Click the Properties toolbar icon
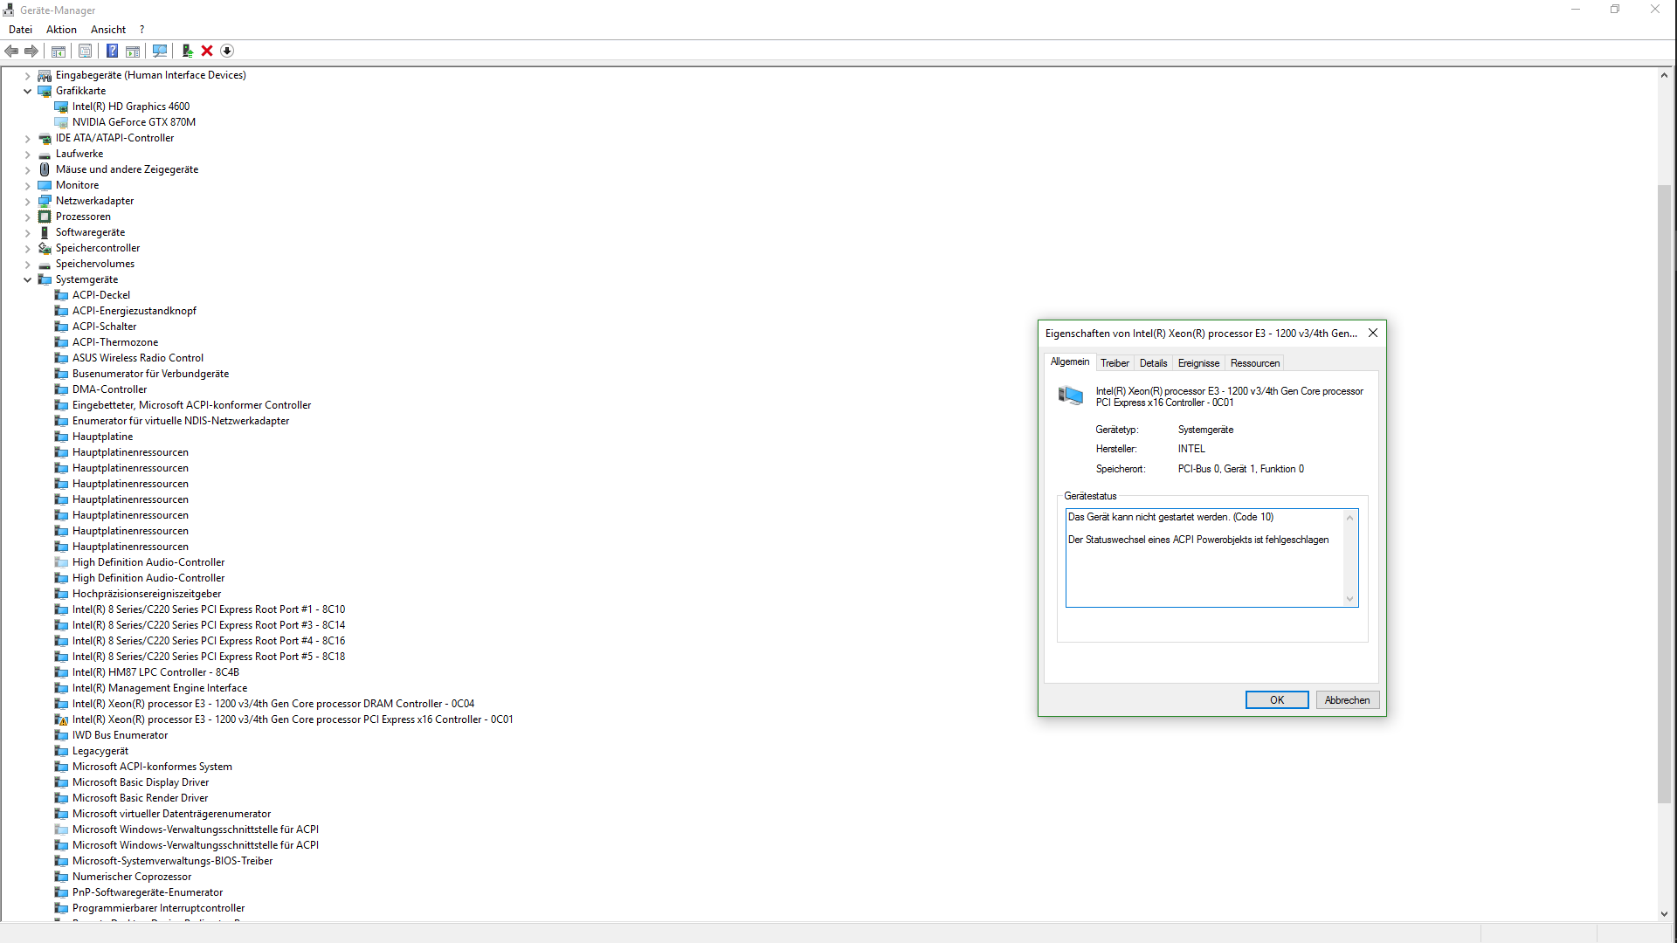Viewport: 1677px width, 943px height. pyautogui.click(x=85, y=51)
